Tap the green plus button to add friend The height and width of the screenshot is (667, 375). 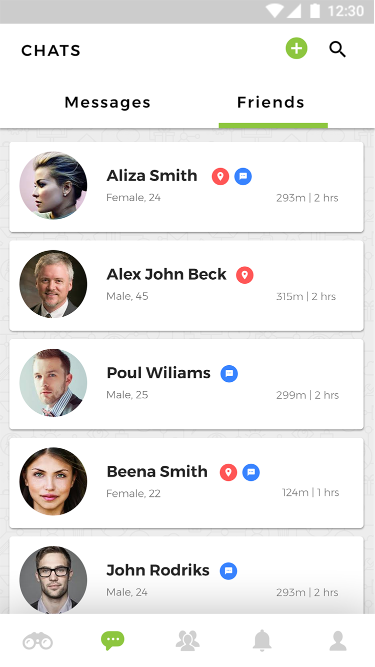tap(296, 49)
